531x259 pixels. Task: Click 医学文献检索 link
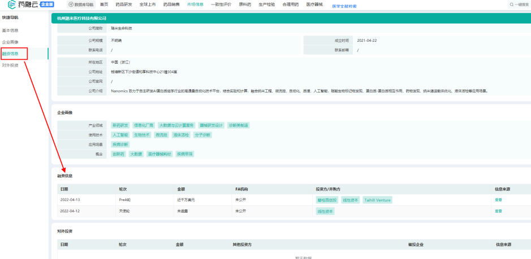[344, 6]
